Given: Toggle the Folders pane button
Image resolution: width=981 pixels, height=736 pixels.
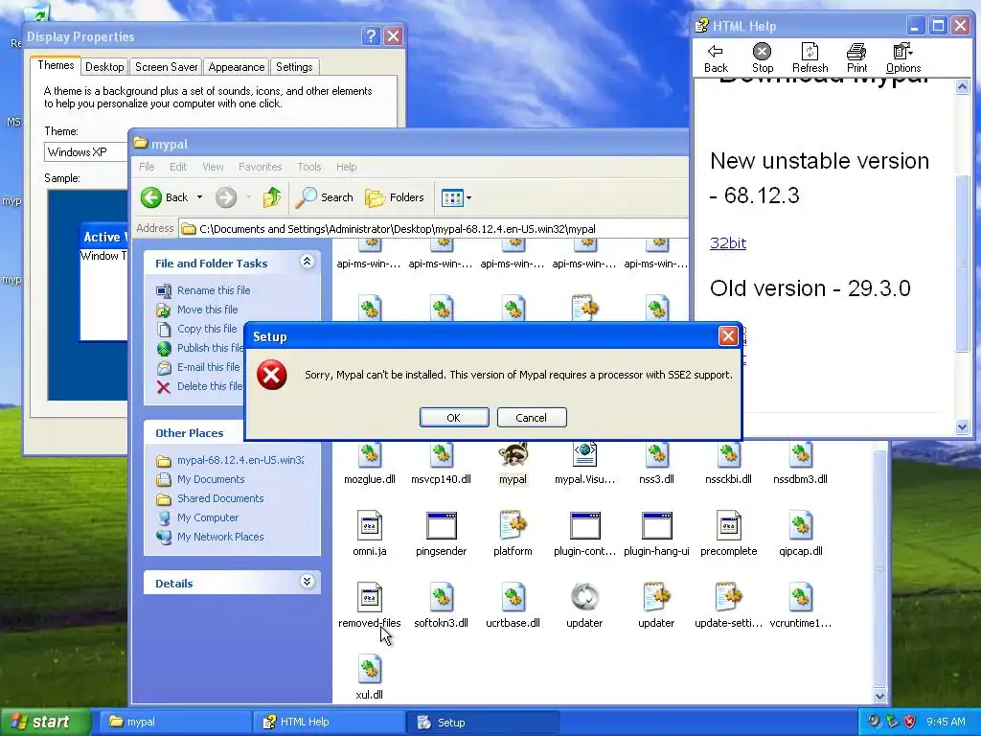Looking at the screenshot, I should (395, 197).
